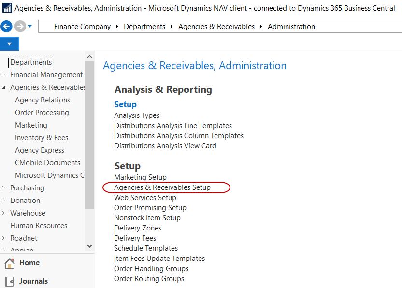Viewport: 402px width, 288px height.
Task: Open the Delivery Zones link
Action: [138, 228]
